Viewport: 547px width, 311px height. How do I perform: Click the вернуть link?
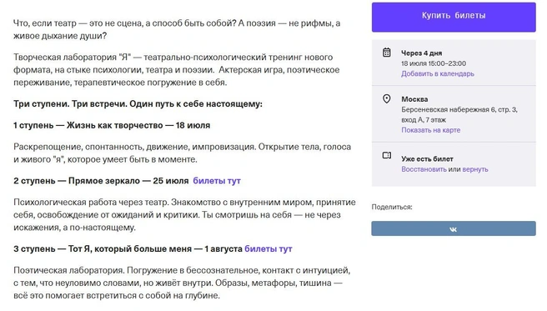[x=475, y=169]
